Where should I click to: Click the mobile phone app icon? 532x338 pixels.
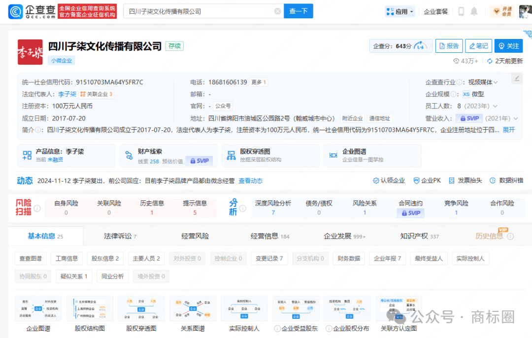(461, 11)
